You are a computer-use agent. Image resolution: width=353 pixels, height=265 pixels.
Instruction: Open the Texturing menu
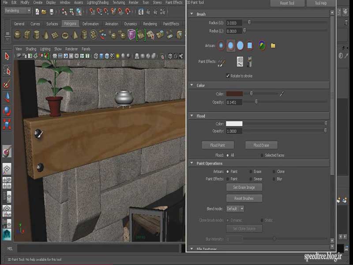(x=118, y=3)
